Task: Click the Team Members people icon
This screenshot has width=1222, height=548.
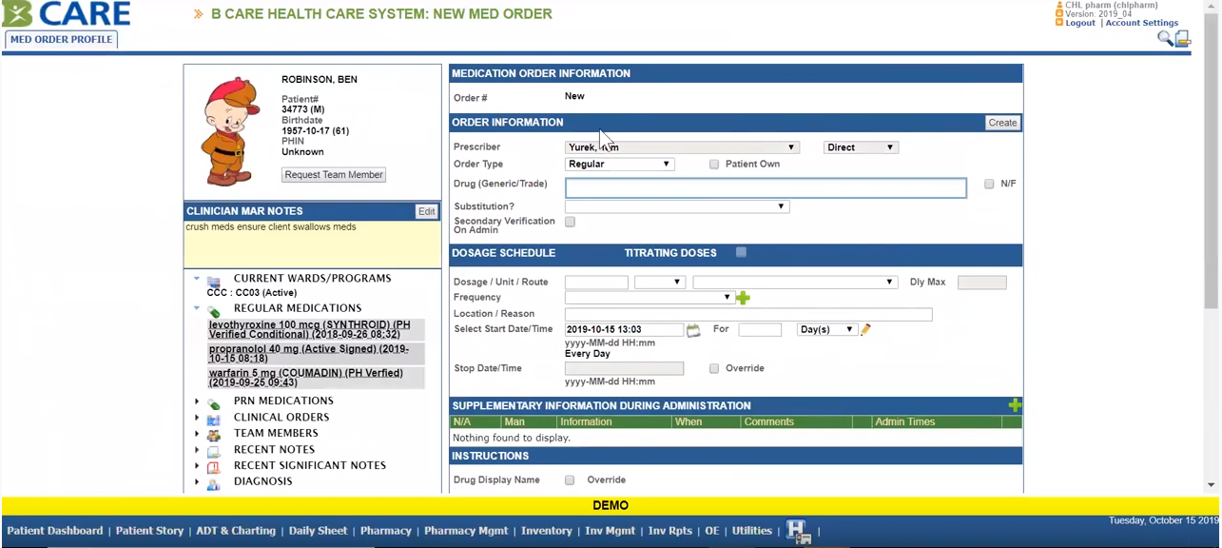Action: [x=214, y=434]
